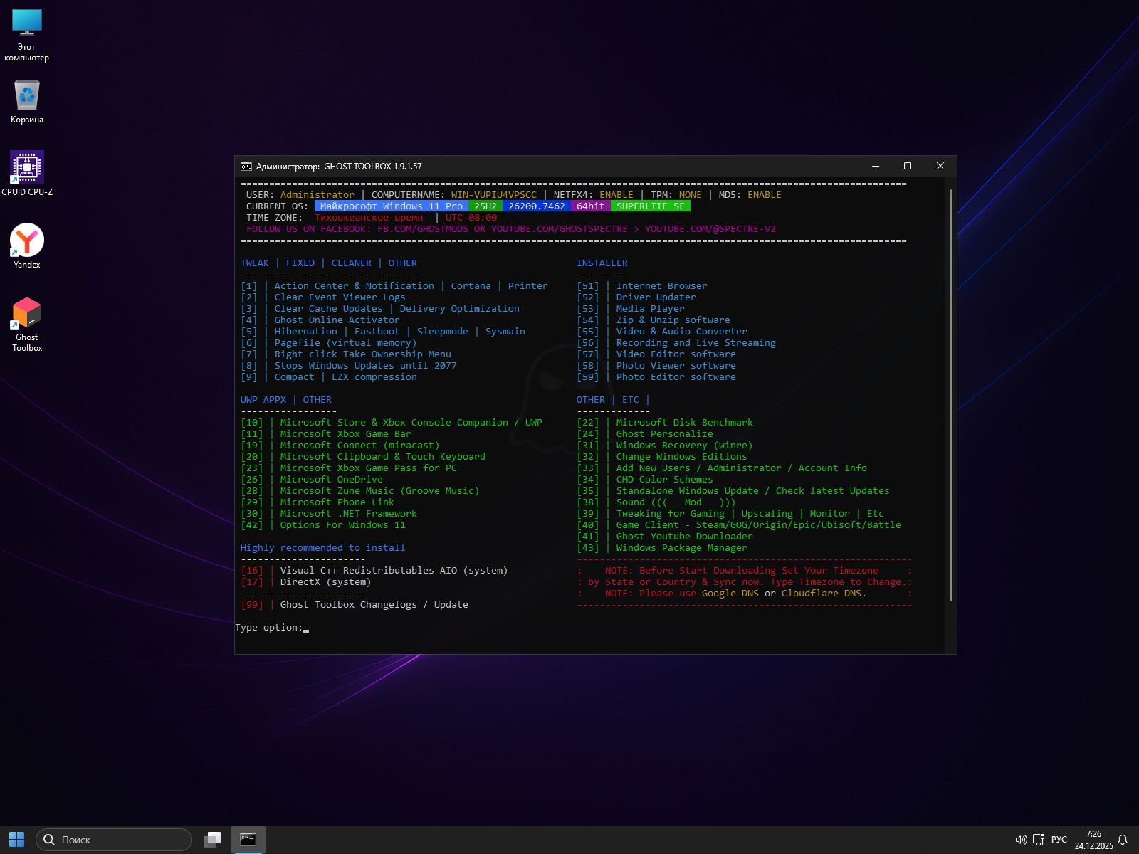Click the console window title bar icon
Viewport: 1139px width, 854px height.
pyautogui.click(x=246, y=167)
